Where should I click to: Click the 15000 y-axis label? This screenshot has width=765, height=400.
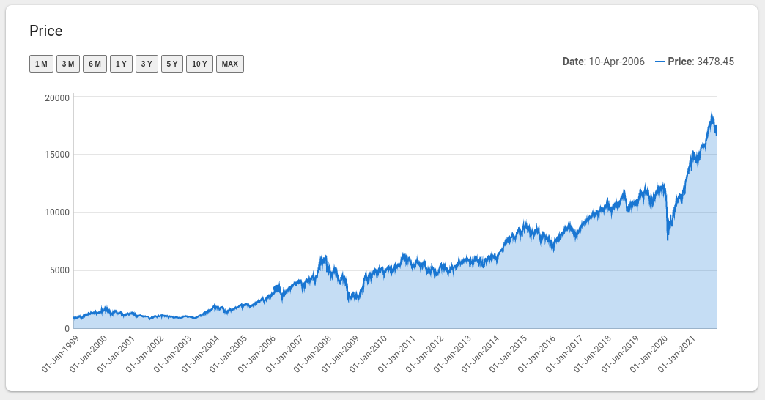[x=57, y=155]
